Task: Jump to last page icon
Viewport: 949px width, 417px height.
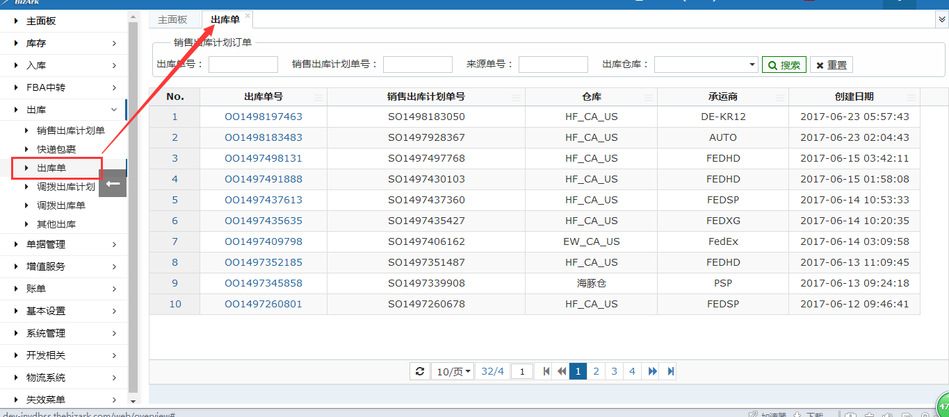Action: 670,371
